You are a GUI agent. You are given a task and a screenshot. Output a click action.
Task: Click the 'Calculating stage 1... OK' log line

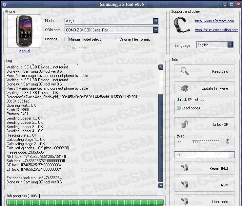click(26, 140)
